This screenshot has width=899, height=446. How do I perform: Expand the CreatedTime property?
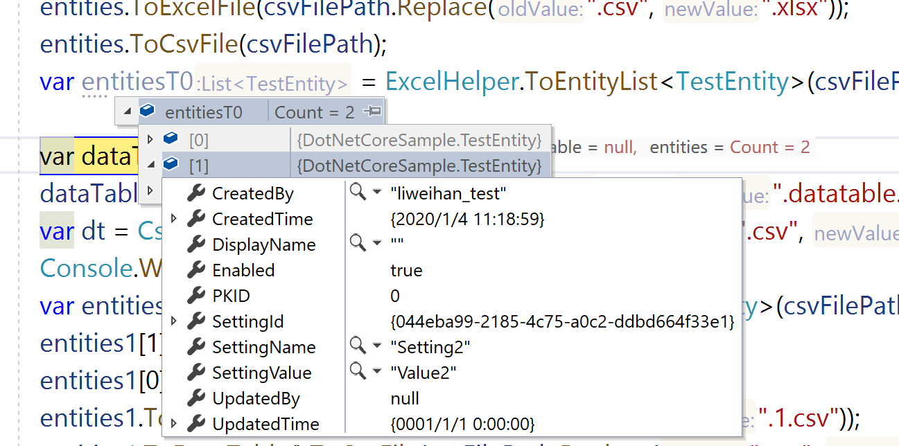(172, 218)
